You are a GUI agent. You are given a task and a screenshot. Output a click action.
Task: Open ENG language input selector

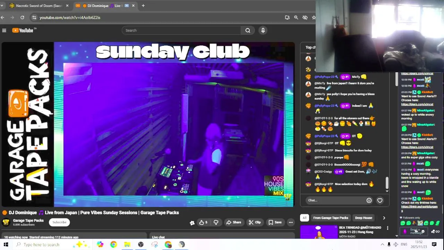click(404, 244)
